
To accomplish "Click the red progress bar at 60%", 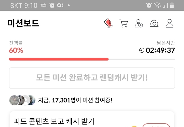I will (x=59, y=59).
